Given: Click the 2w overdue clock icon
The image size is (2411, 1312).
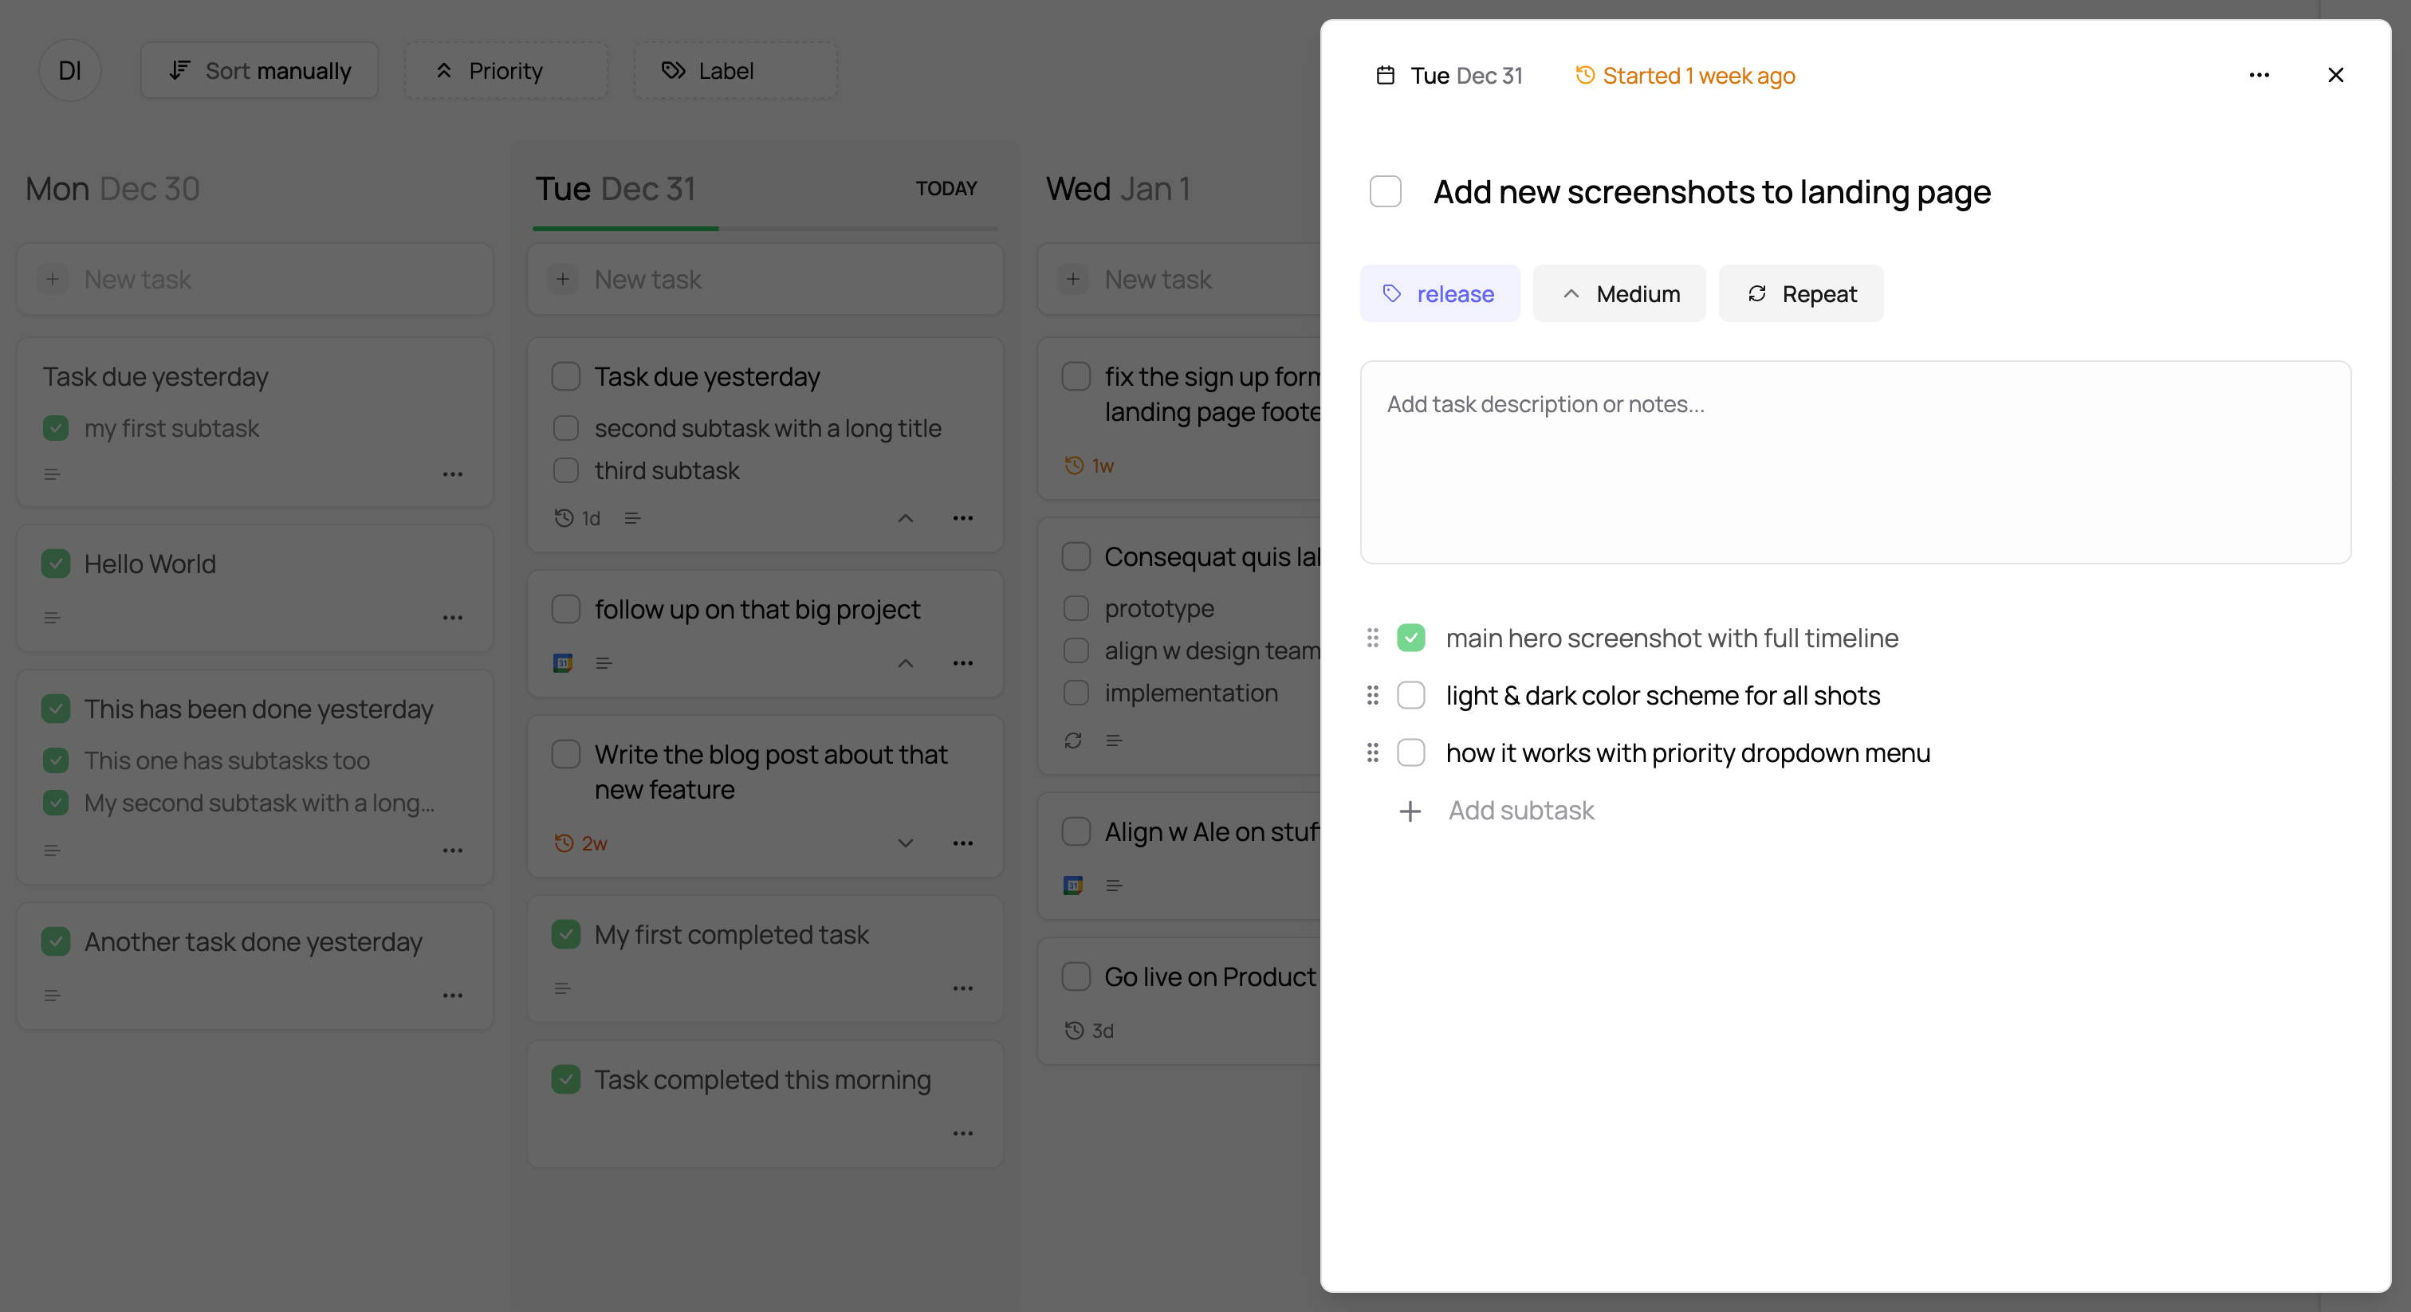Looking at the screenshot, I should click(x=564, y=843).
